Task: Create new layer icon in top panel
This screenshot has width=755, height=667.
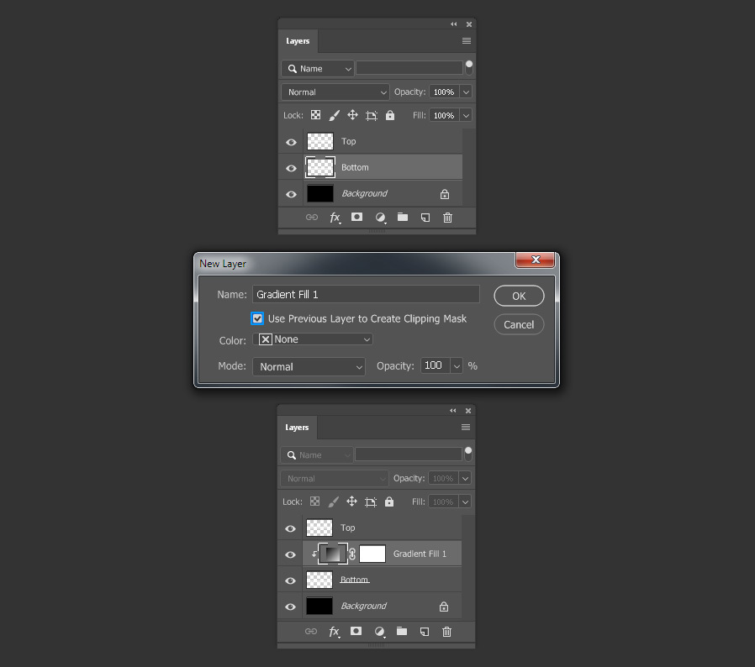Action: click(425, 218)
